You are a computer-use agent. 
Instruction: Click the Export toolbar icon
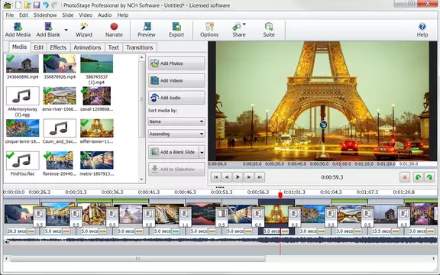point(176,30)
